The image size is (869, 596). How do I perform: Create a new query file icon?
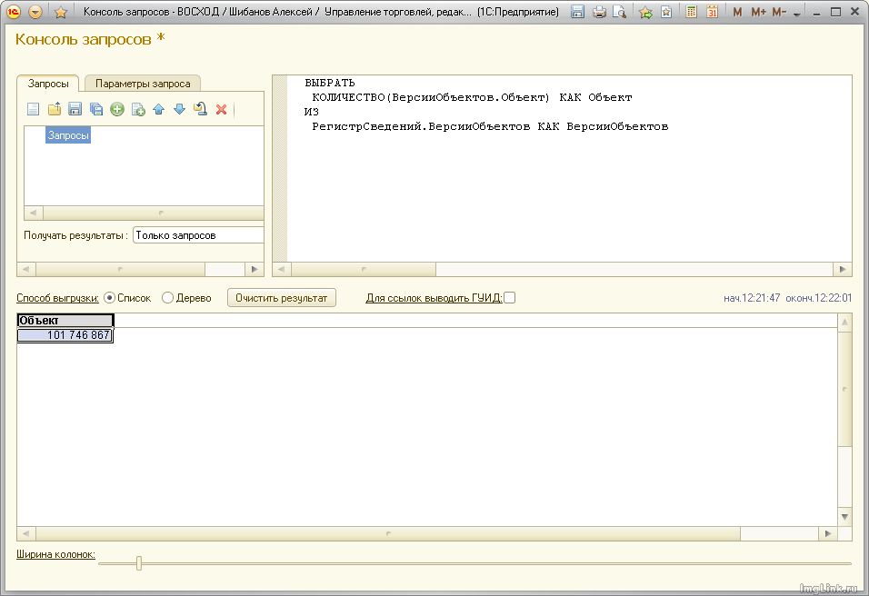(34, 109)
